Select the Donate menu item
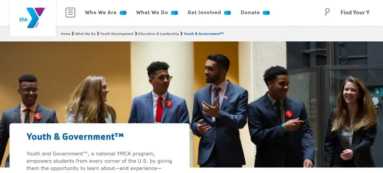The height and width of the screenshot is (173, 383). [250, 12]
